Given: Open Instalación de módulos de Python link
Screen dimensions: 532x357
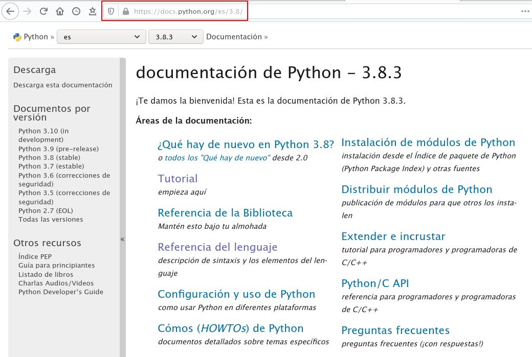Looking at the screenshot, I should (x=428, y=142).
